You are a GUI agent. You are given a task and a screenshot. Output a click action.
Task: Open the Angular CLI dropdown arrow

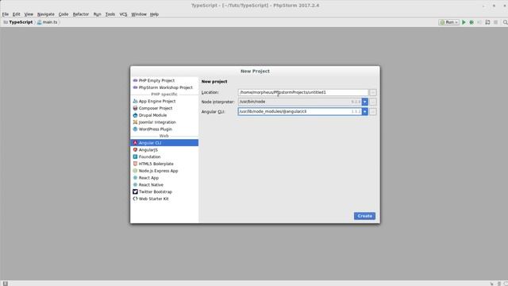365,111
